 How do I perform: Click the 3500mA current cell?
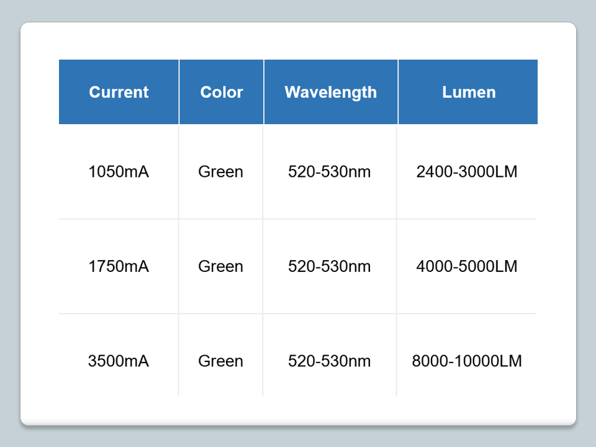click(119, 361)
